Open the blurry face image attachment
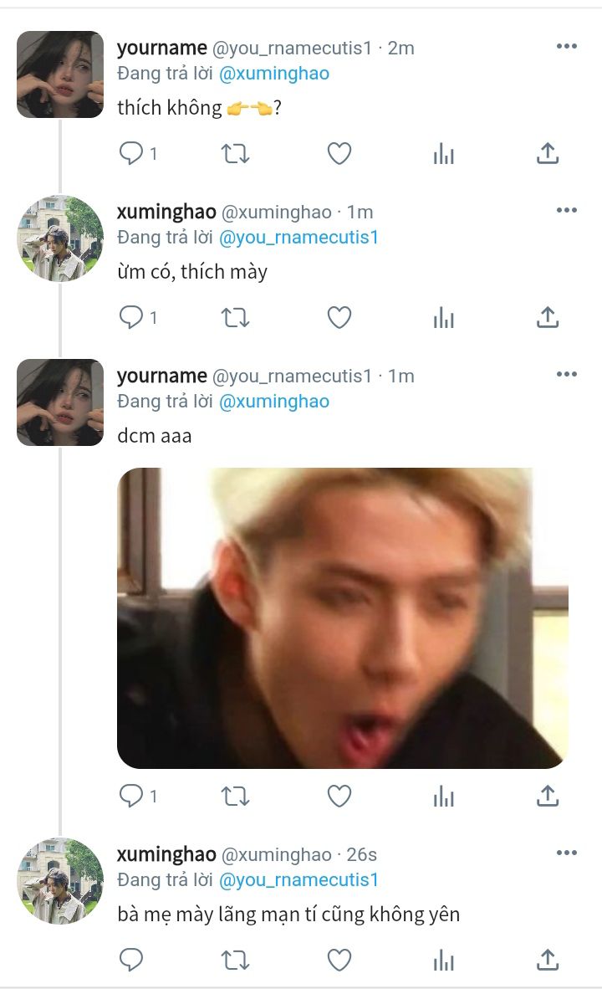The image size is (602, 989). tap(343, 618)
